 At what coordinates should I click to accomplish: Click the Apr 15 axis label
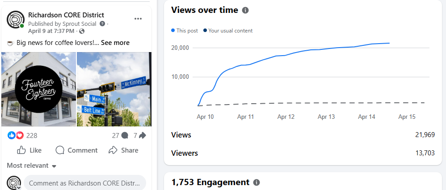[407, 117]
